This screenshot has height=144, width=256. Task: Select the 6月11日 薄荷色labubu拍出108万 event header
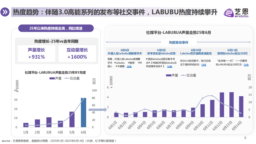tap(232, 52)
